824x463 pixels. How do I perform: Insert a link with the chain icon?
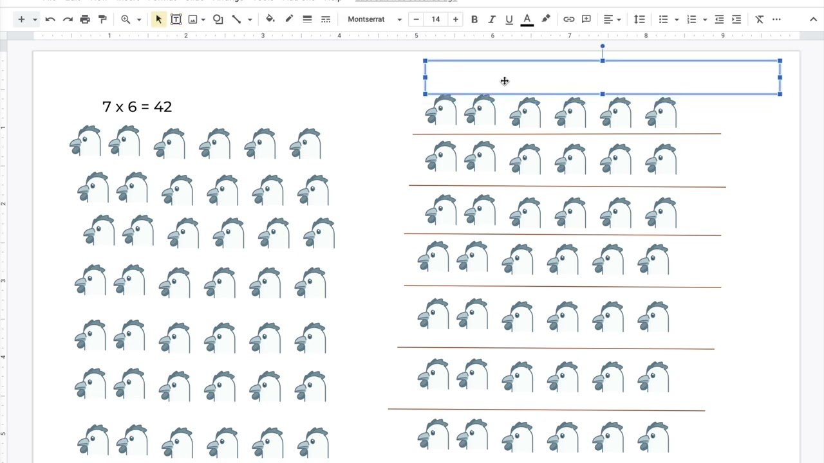[x=569, y=19]
